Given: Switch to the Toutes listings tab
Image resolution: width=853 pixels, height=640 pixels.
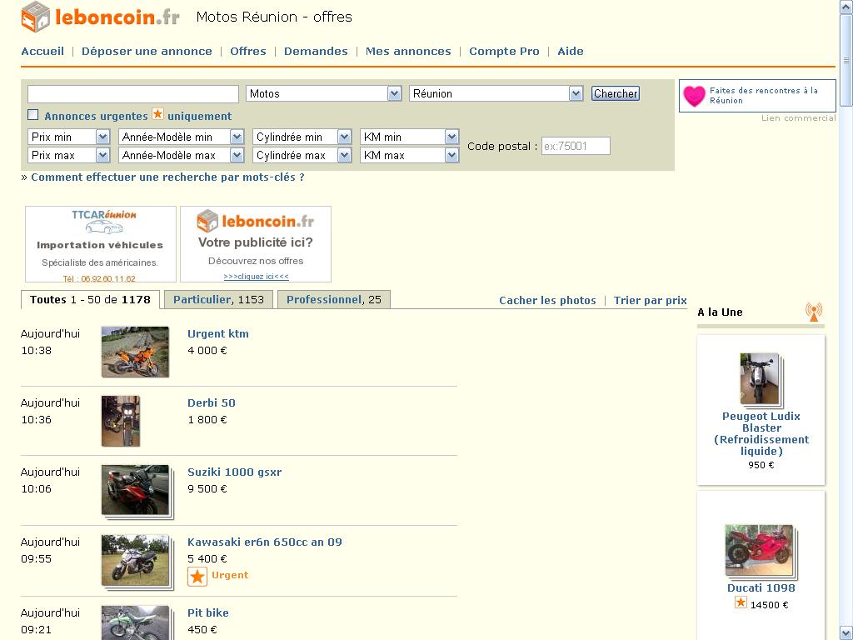Looking at the screenshot, I should pos(90,300).
